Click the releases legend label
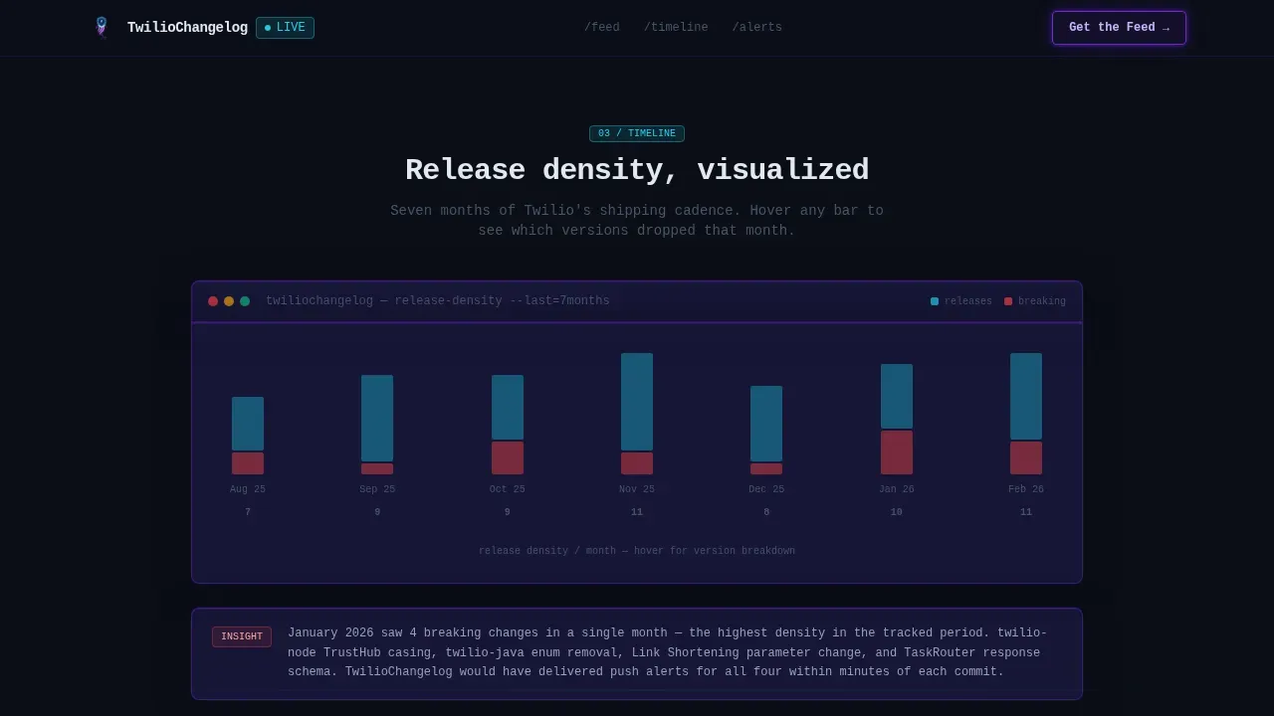1274x716 pixels. pyautogui.click(x=968, y=301)
